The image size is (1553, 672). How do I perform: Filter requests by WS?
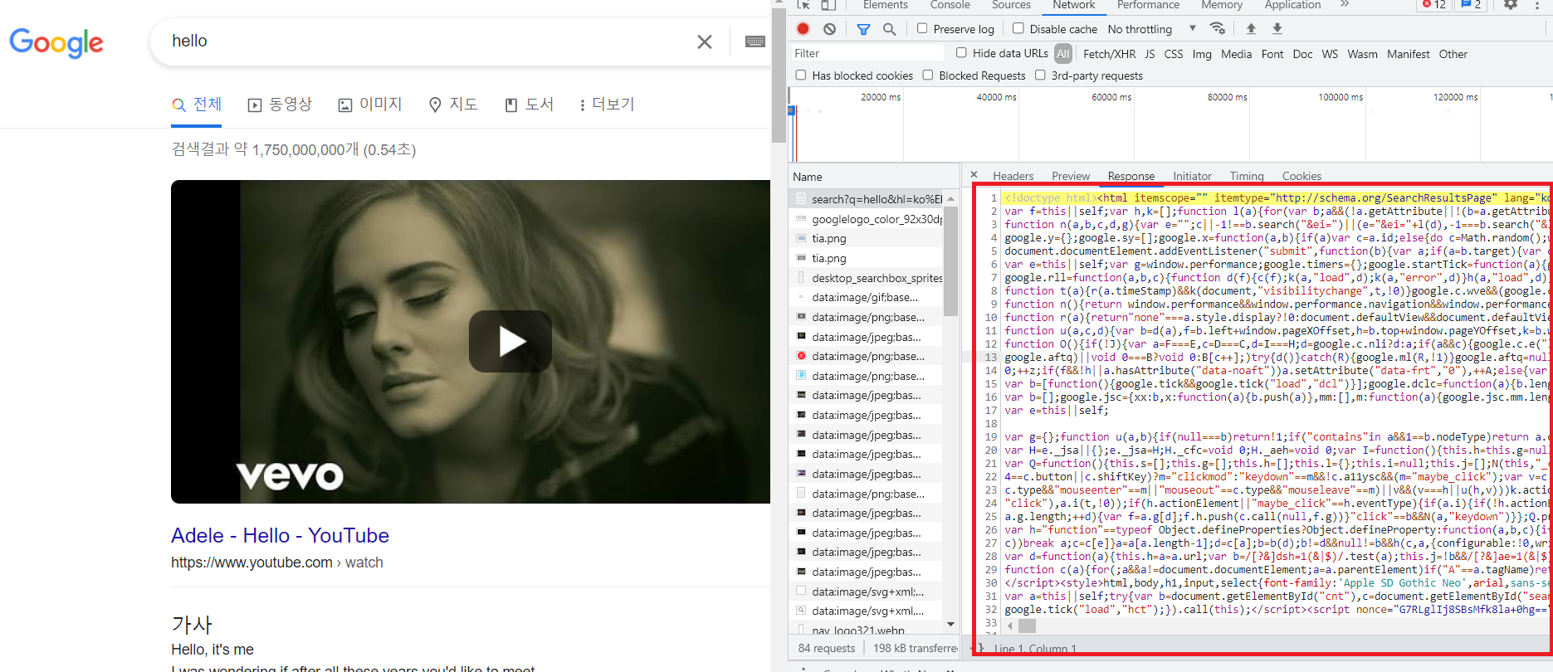pyautogui.click(x=1330, y=54)
